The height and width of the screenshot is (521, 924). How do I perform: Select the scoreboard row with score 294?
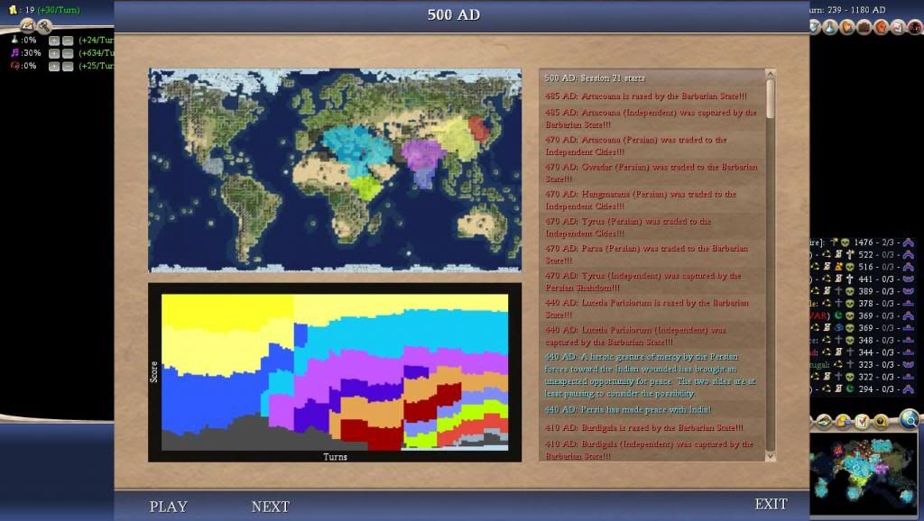coord(863,389)
